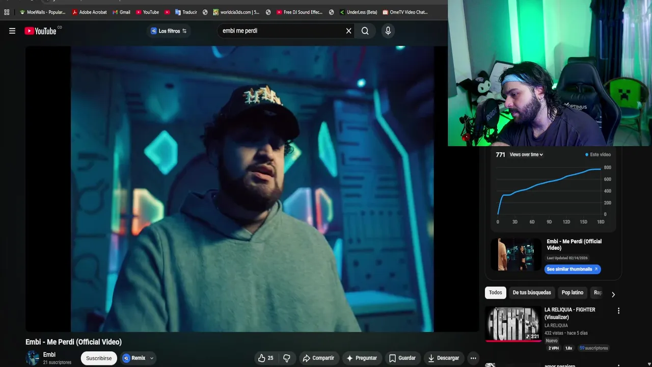Open Embi channel avatar
This screenshot has height=367, width=652.
pos(33,358)
